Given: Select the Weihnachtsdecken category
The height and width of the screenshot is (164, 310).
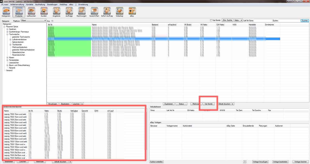Looking at the screenshot, I should (20, 47).
